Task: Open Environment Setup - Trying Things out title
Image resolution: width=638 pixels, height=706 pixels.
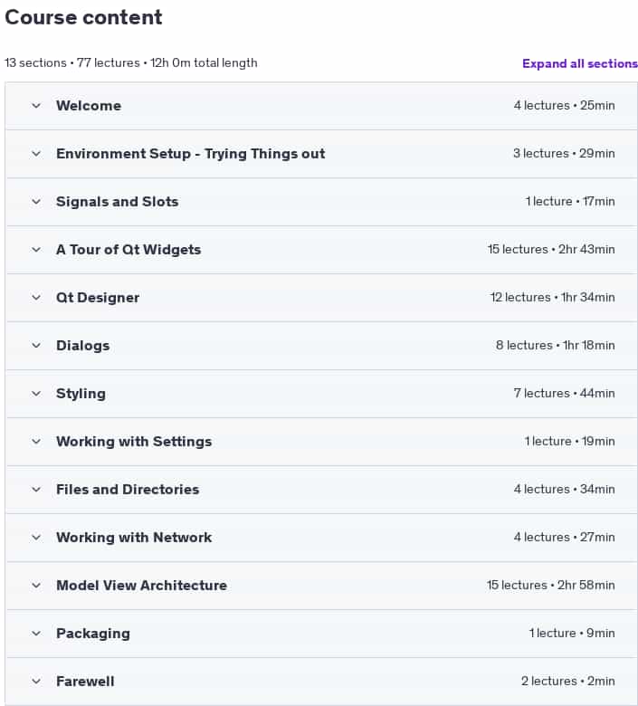Action: click(x=190, y=154)
